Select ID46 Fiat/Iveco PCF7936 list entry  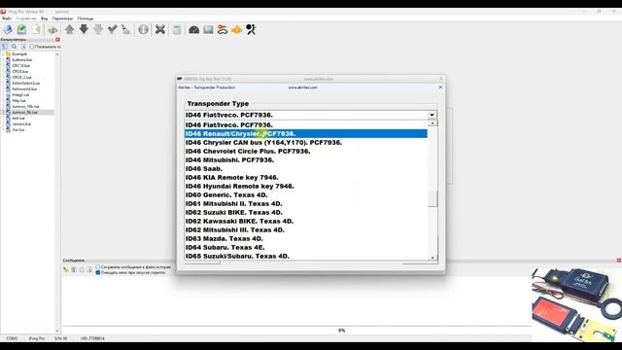[306, 125]
